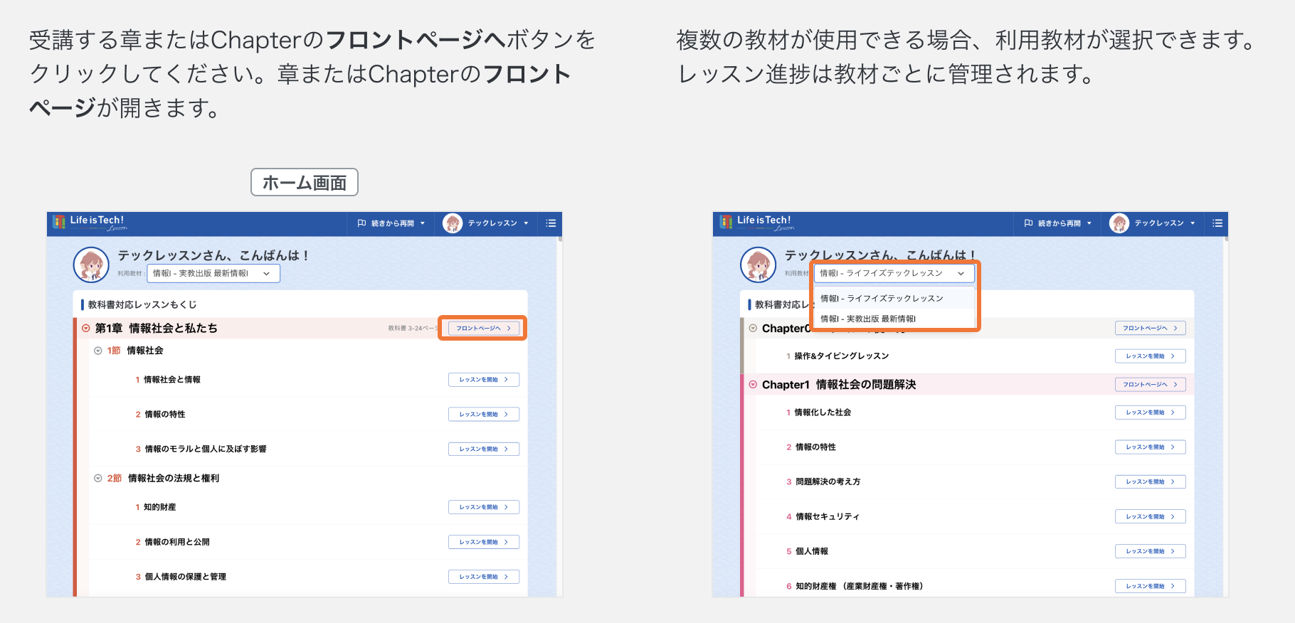Image resolution: width=1295 pixels, height=623 pixels.
Task: Start lesson 操作&タイピングレッスン
Action: [1151, 356]
